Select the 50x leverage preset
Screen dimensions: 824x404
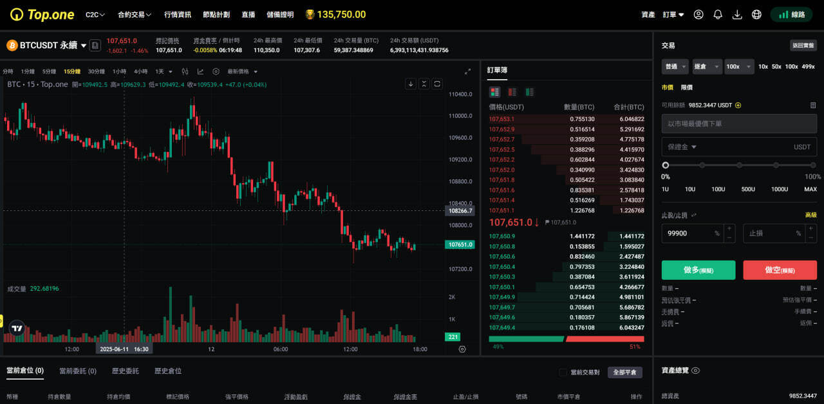(x=776, y=66)
